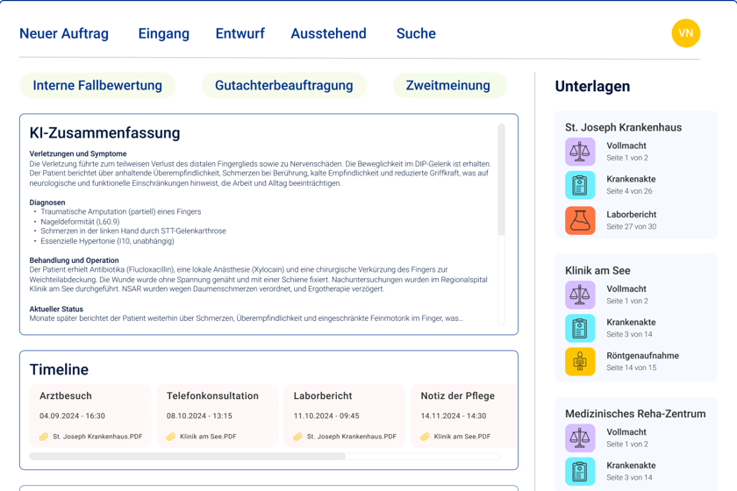Click the Gutachterbeauftragung button

(284, 86)
